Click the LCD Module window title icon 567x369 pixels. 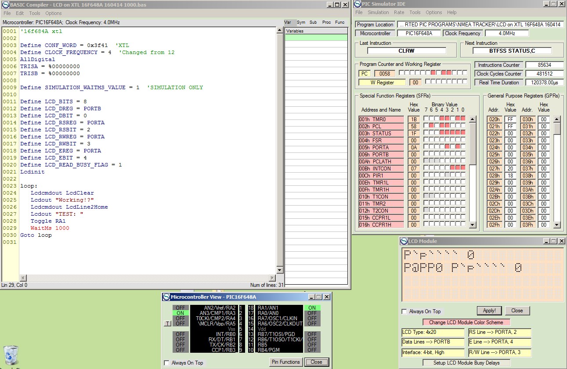click(404, 241)
